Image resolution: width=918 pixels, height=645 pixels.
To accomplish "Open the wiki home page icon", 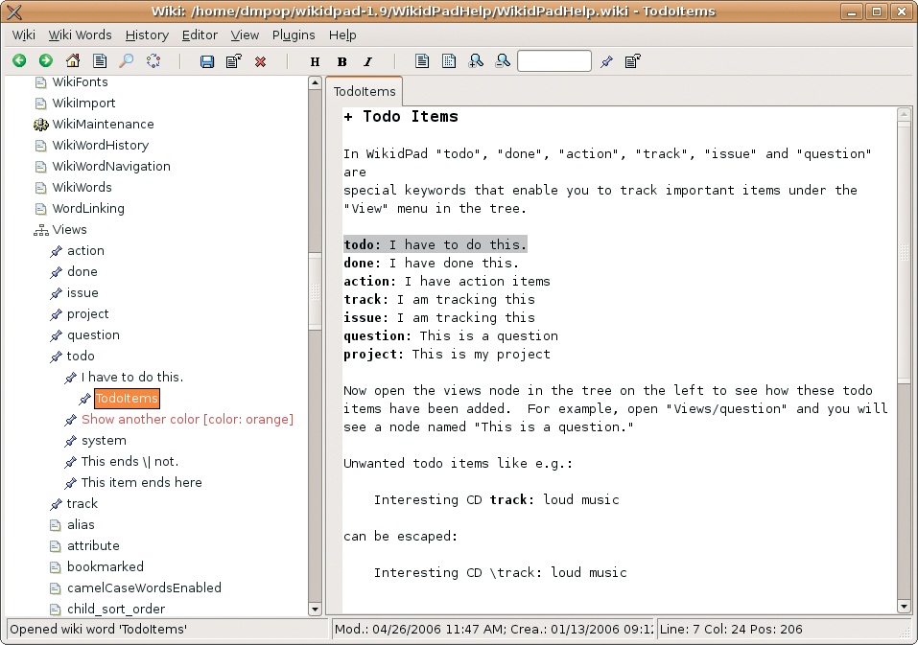I will click(x=73, y=60).
